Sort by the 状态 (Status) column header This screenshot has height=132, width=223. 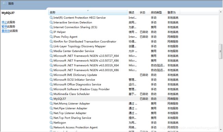point(144,12)
